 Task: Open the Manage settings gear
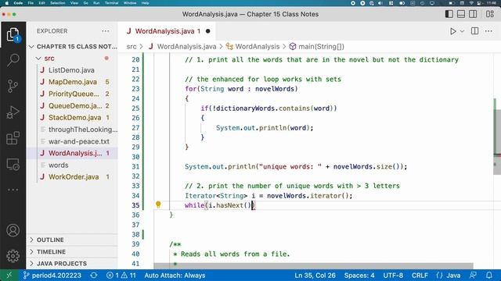[13, 256]
